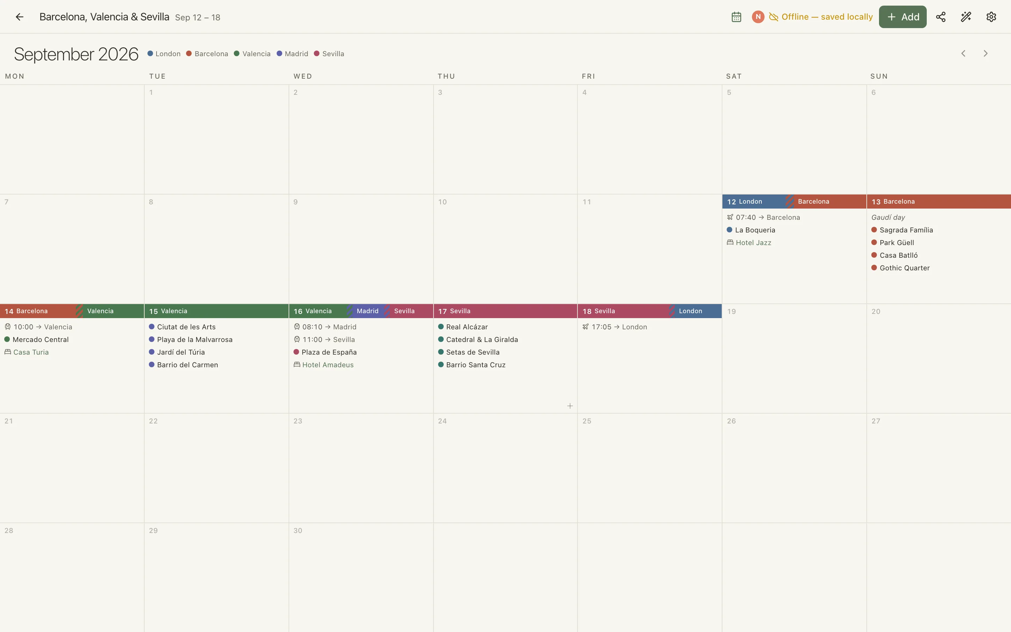The width and height of the screenshot is (1011, 632).
Task: Open the share icon
Action: [x=940, y=17]
